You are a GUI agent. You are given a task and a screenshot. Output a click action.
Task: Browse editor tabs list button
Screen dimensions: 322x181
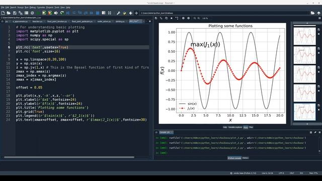tap(2, 21)
